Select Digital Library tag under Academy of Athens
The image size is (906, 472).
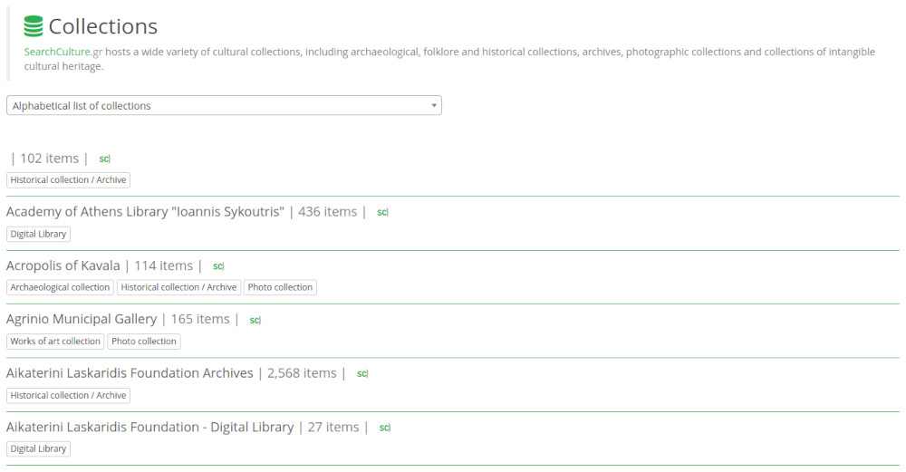(38, 234)
